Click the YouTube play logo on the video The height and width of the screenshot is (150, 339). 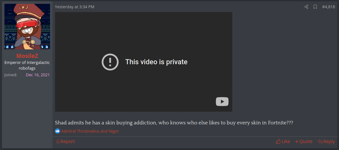(x=222, y=102)
